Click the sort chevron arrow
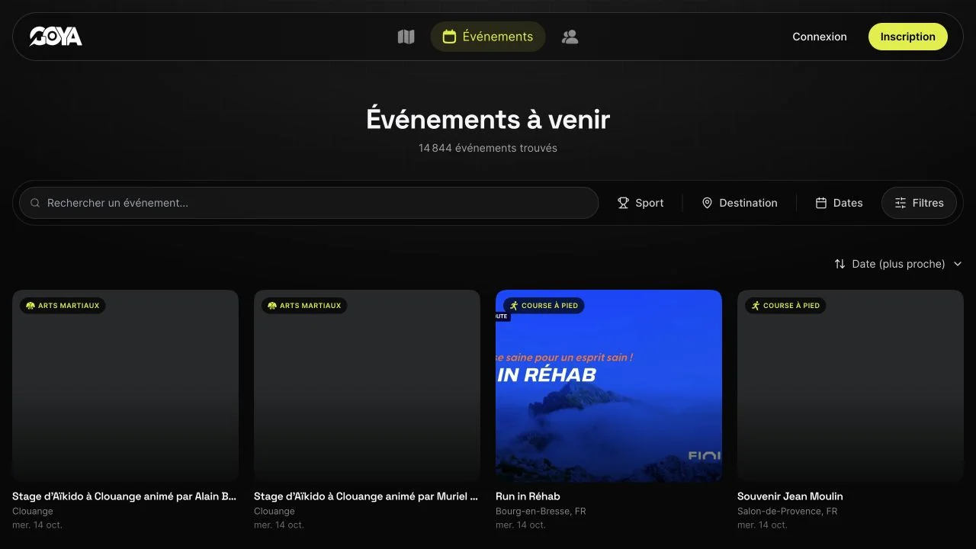 pos(958,264)
